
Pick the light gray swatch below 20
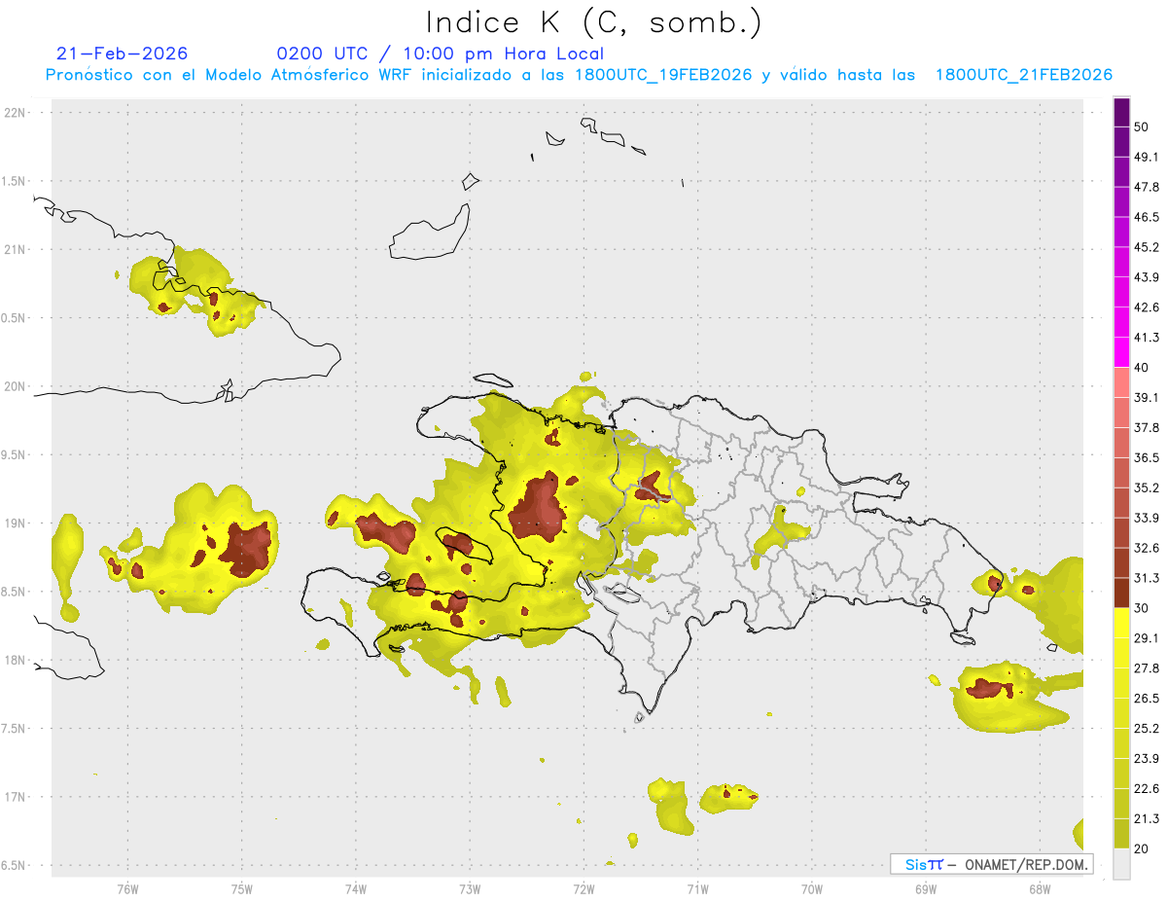tap(1121, 864)
